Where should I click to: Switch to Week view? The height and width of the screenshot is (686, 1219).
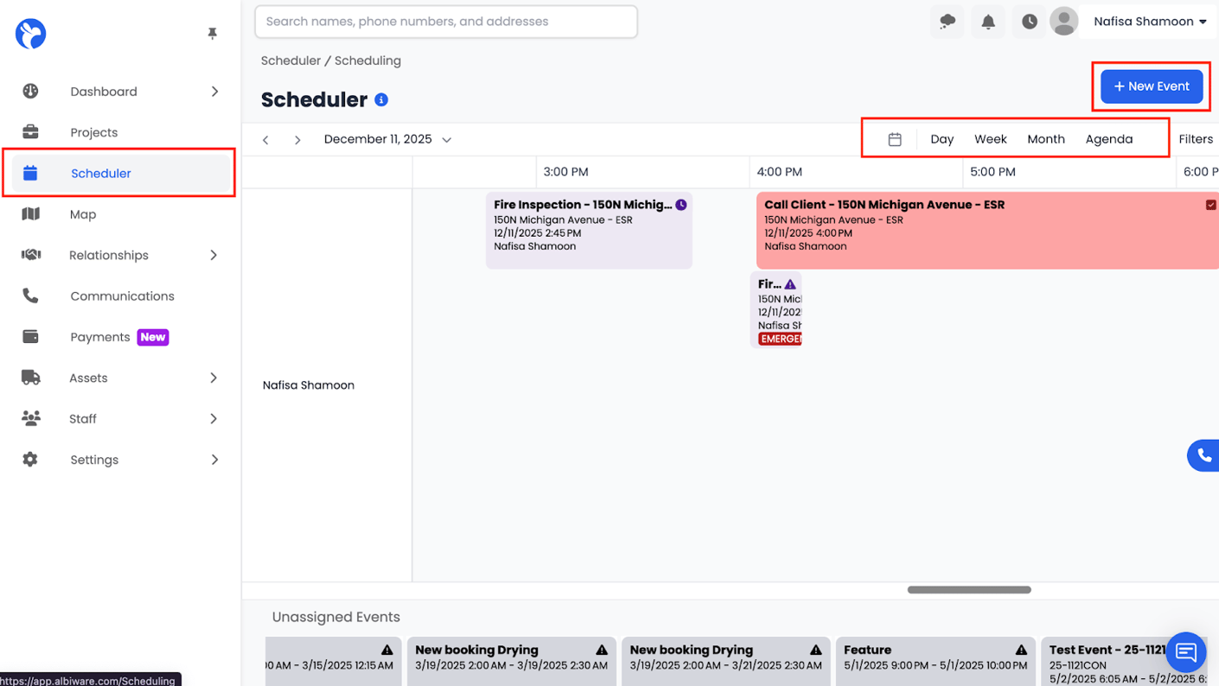[991, 139]
